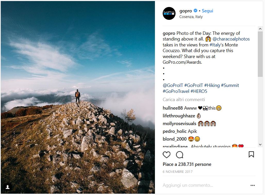This screenshot has width=265, height=195.
Task: View likes via Piace a 238.731 persone
Action: pos(187,164)
